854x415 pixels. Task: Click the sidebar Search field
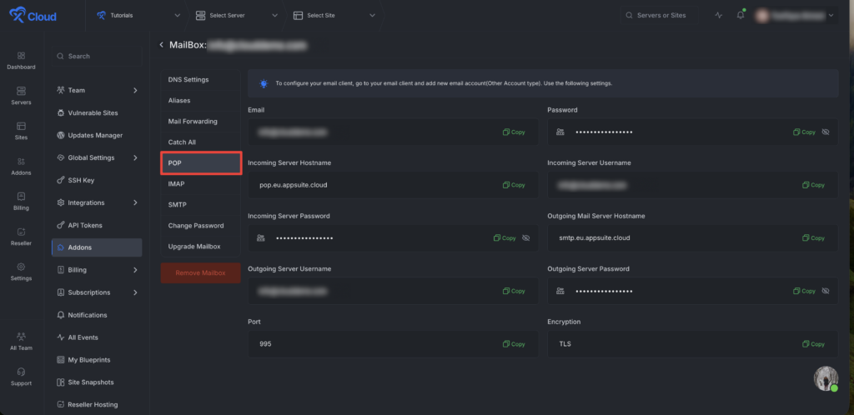click(x=97, y=56)
